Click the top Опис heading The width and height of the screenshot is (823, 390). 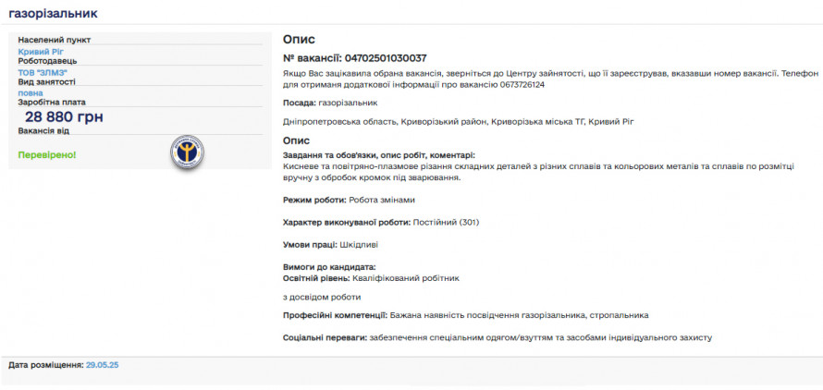(299, 39)
